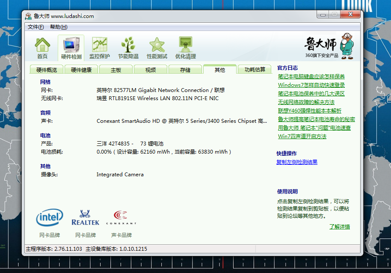
Task: Open link 笔记本电脑键盘应该怎样保养
Action: [x=311, y=77]
